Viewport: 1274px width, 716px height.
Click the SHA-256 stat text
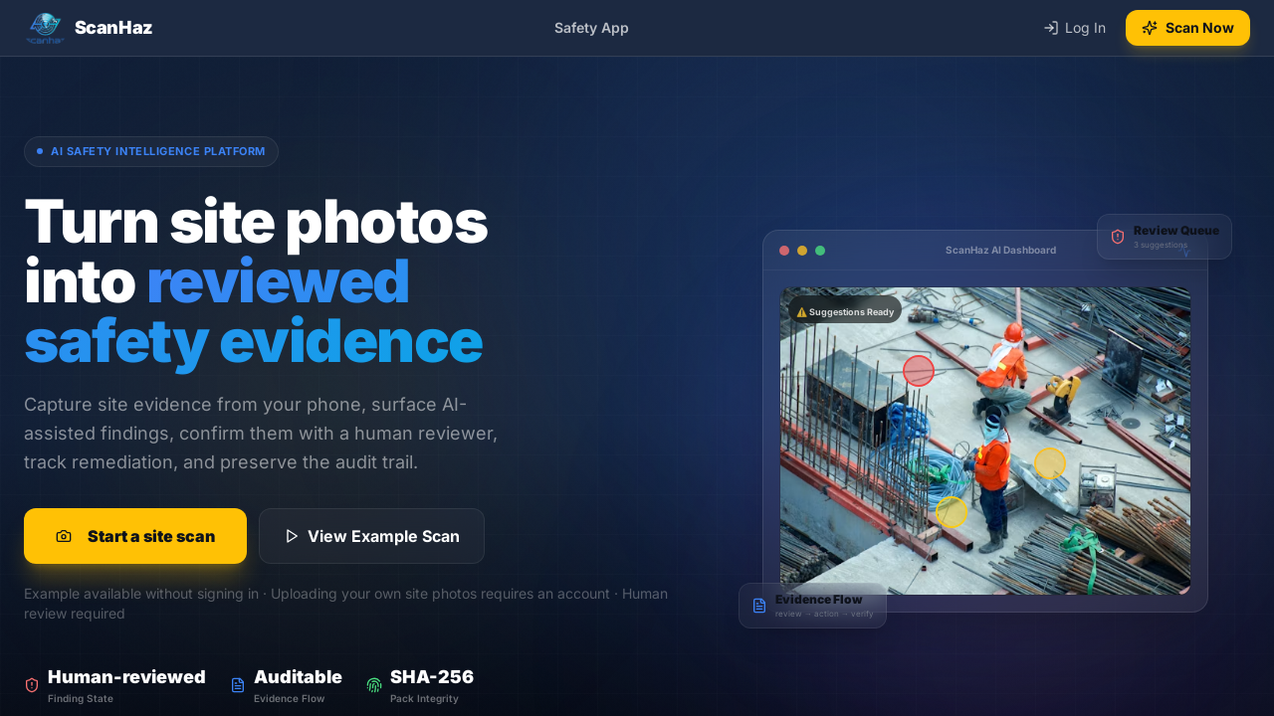[432, 677]
